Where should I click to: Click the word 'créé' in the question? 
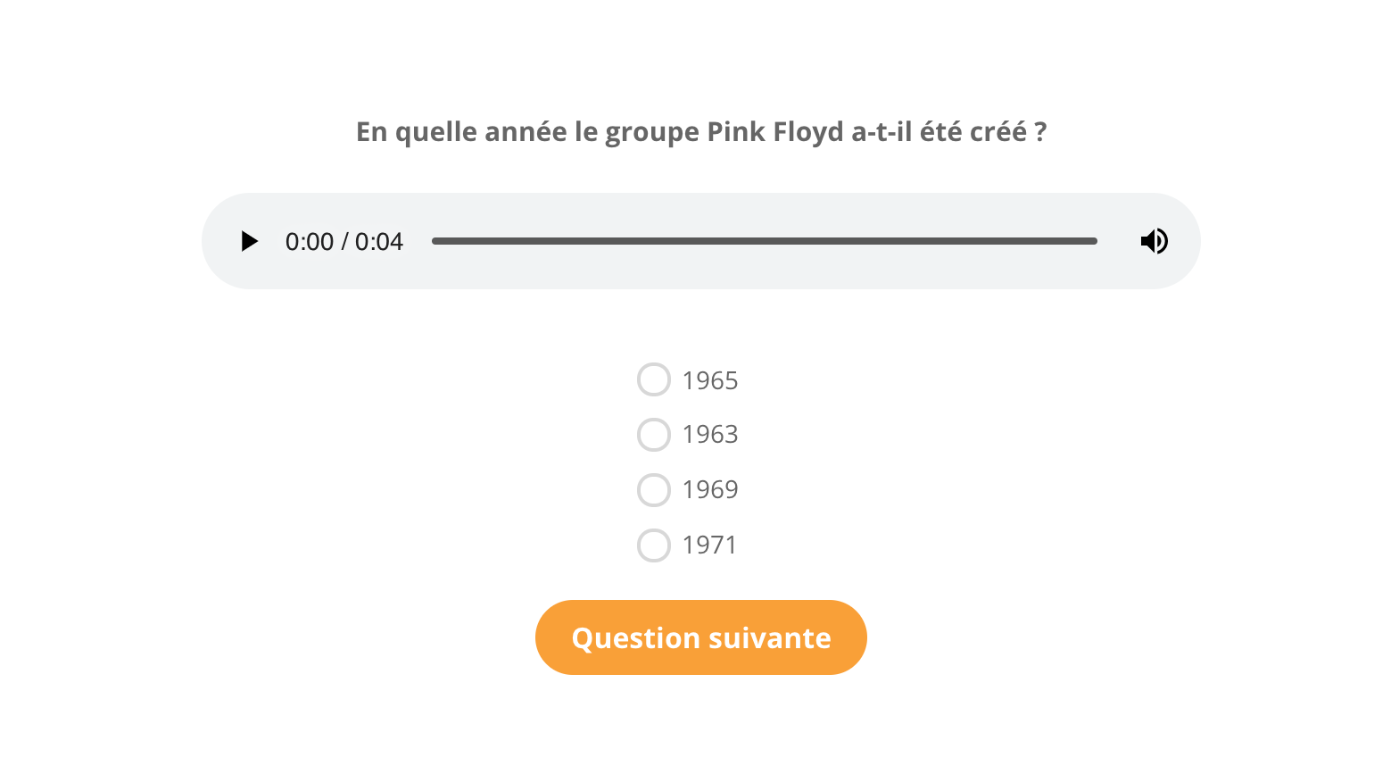coord(998,132)
